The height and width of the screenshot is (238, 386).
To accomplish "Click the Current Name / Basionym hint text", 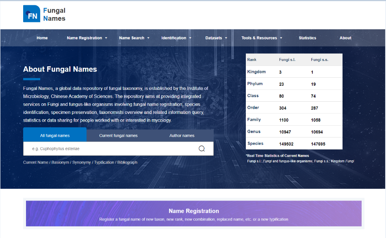I will coord(80,162).
